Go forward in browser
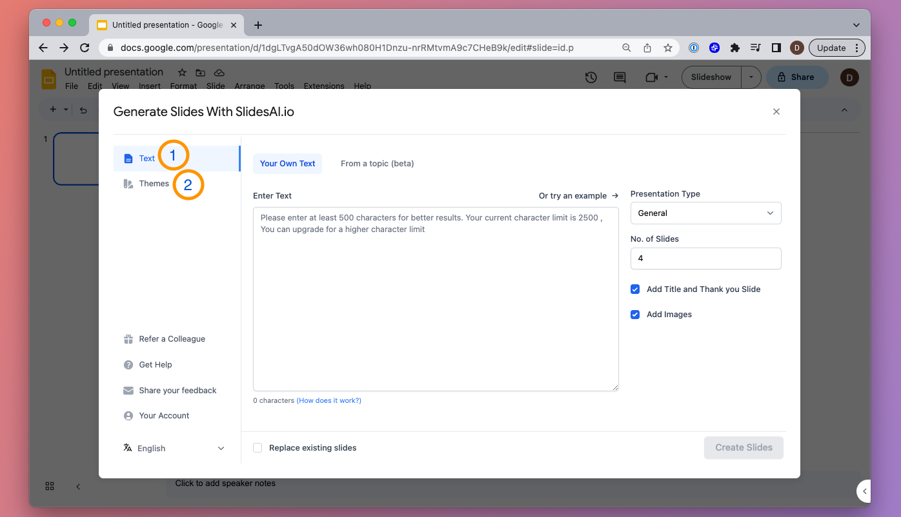The image size is (901, 517). click(64, 48)
